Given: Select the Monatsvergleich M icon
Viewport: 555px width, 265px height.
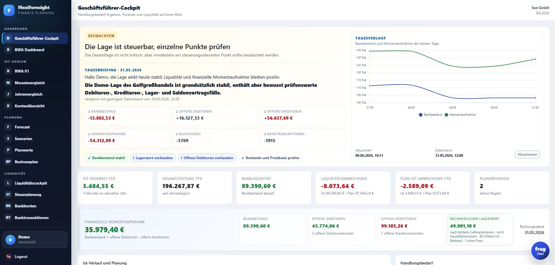Looking at the screenshot, I should pyautogui.click(x=8, y=83).
